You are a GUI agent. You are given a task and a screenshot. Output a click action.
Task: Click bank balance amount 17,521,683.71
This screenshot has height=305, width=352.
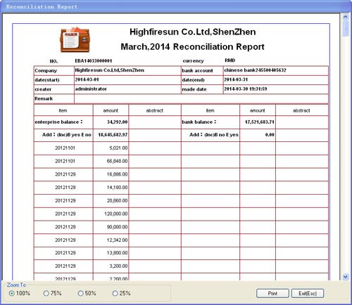click(260, 122)
